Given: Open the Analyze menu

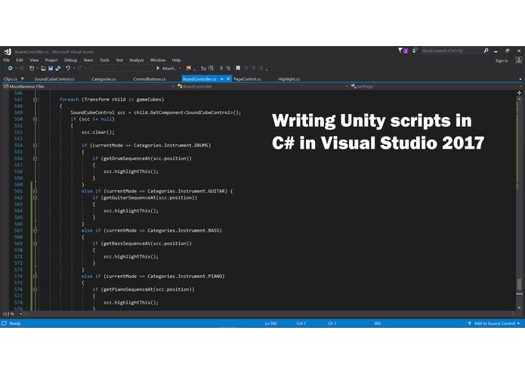Looking at the screenshot, I should point(137,60).
